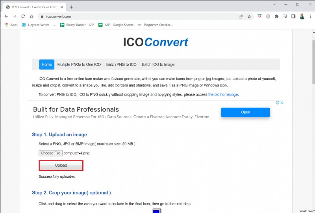Open the Chrome profile avatar menu

[x=302, y=17]
